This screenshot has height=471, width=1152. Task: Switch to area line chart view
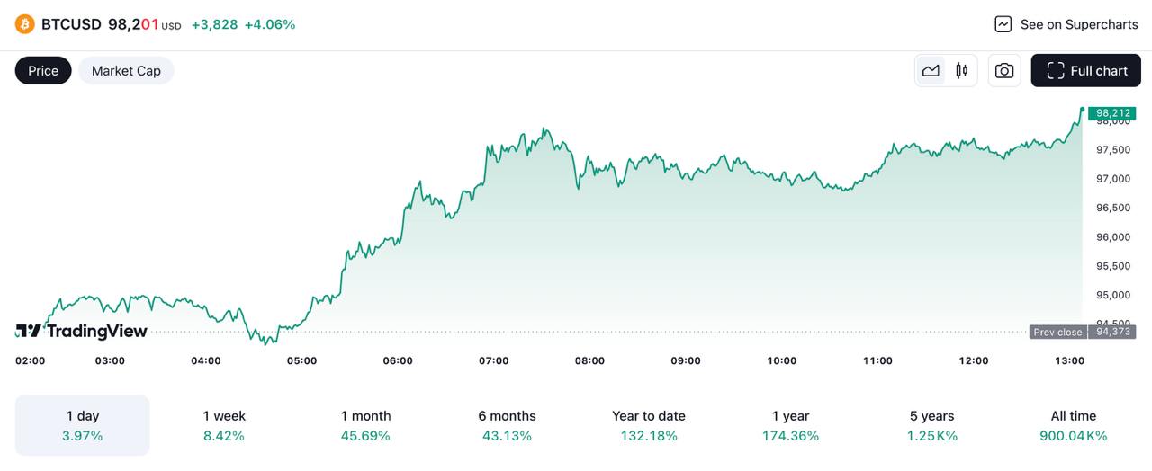[931, 70]
